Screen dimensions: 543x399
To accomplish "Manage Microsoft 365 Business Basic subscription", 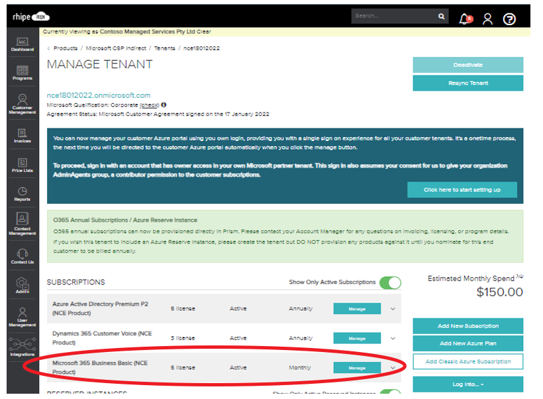I will click(357, 367).
